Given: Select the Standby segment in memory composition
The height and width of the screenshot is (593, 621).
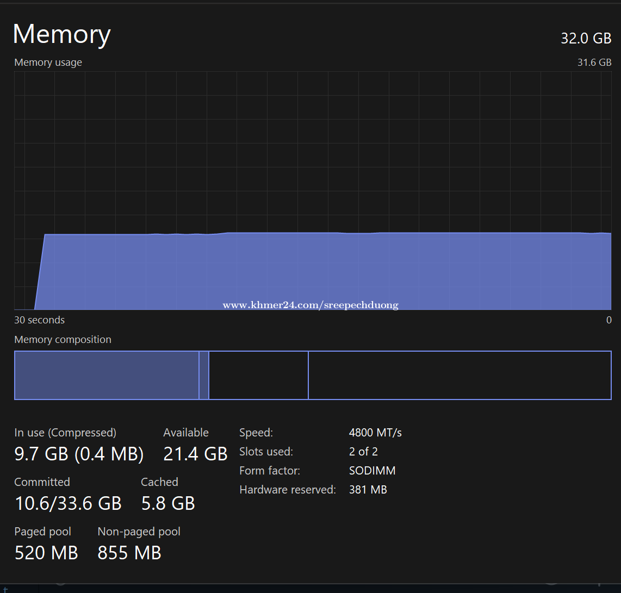Looking at the screenshot, I should pos(258,376).
